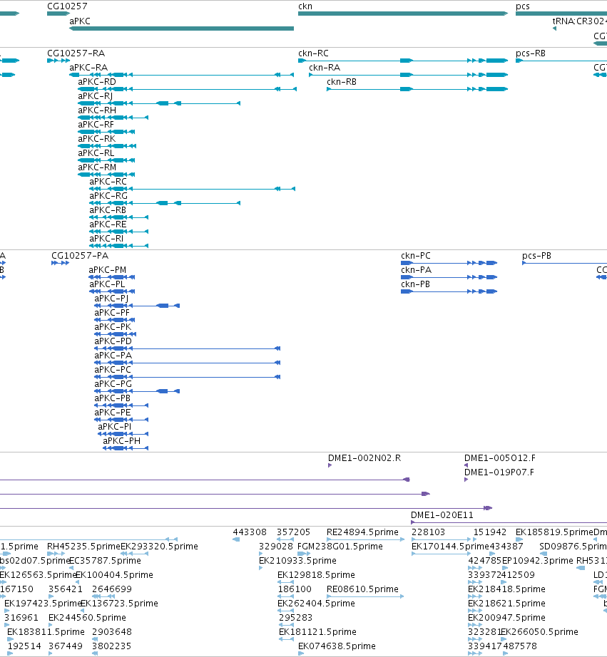Click EST label 357205

pos(293,532)
